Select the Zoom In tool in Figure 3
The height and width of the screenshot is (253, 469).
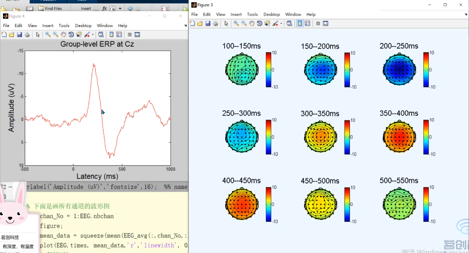coord(236,23)
